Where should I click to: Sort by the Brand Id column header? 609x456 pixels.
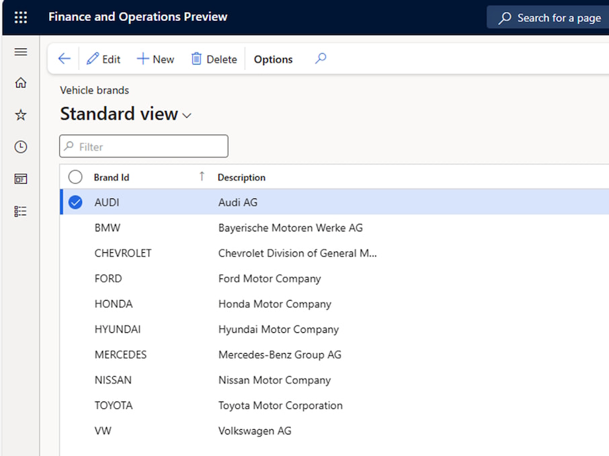pos(112,178)
